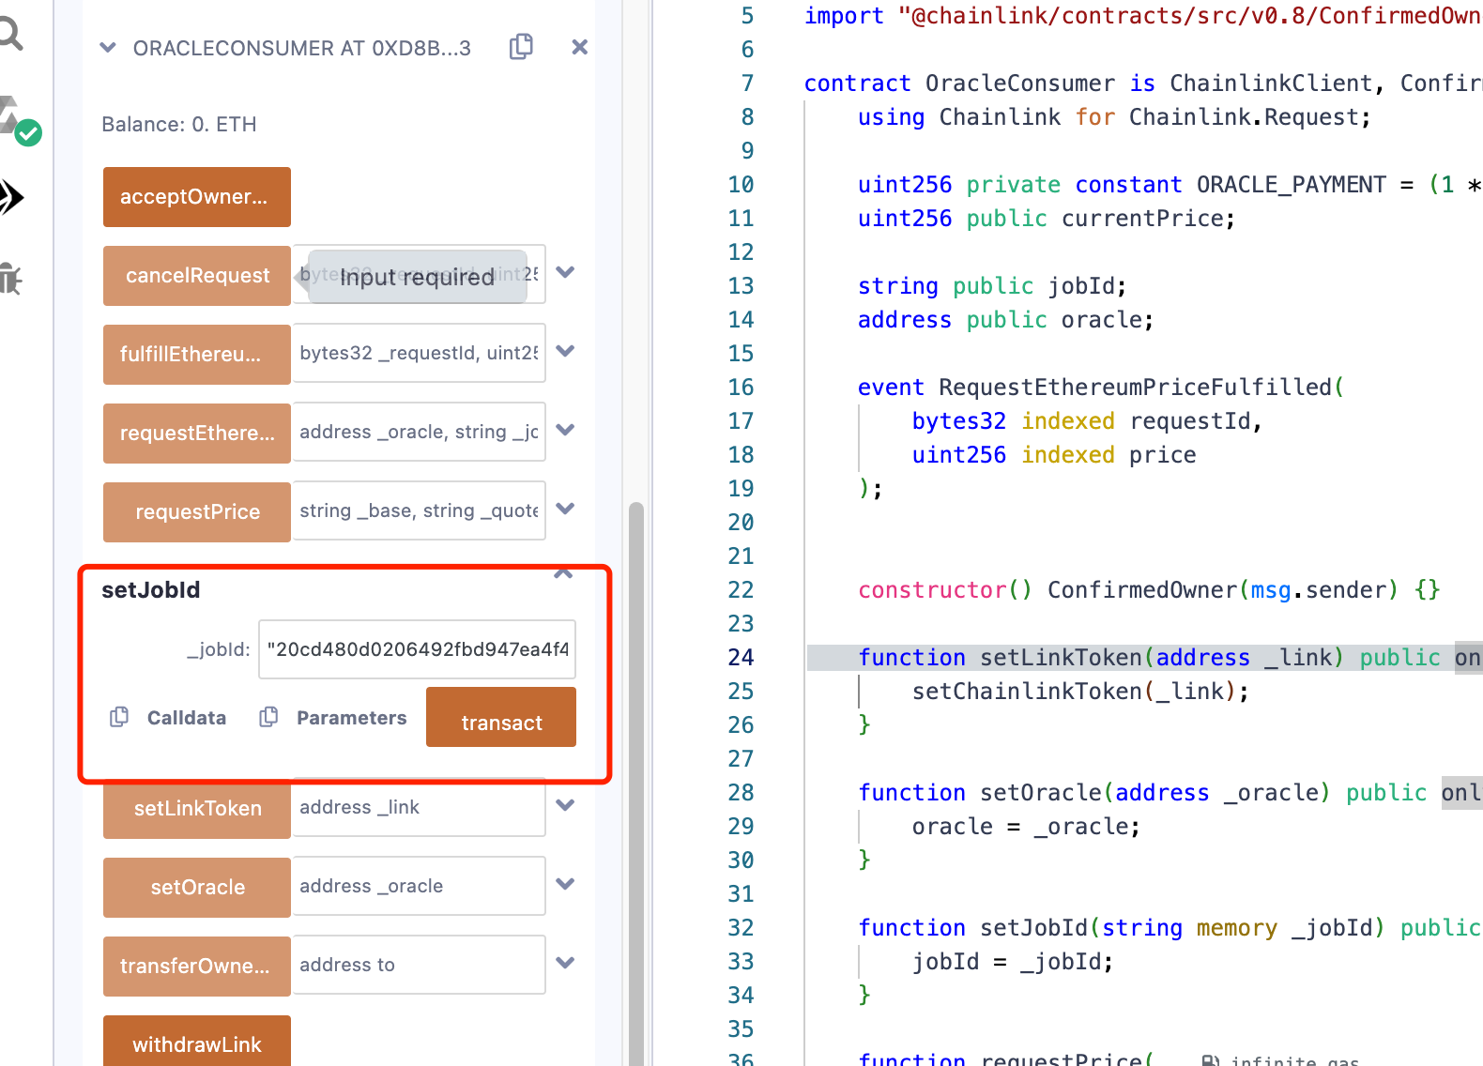This screenshot has width=1483, height=1066.
Task: Collapse the setJobId function panel
Action: point(563,573)
